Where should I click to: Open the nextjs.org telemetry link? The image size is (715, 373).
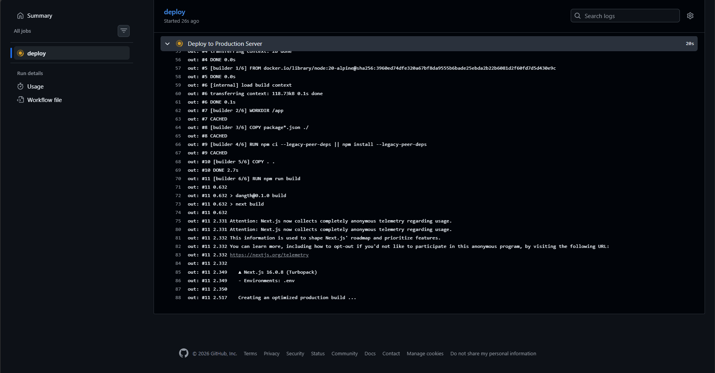(269, 255)
